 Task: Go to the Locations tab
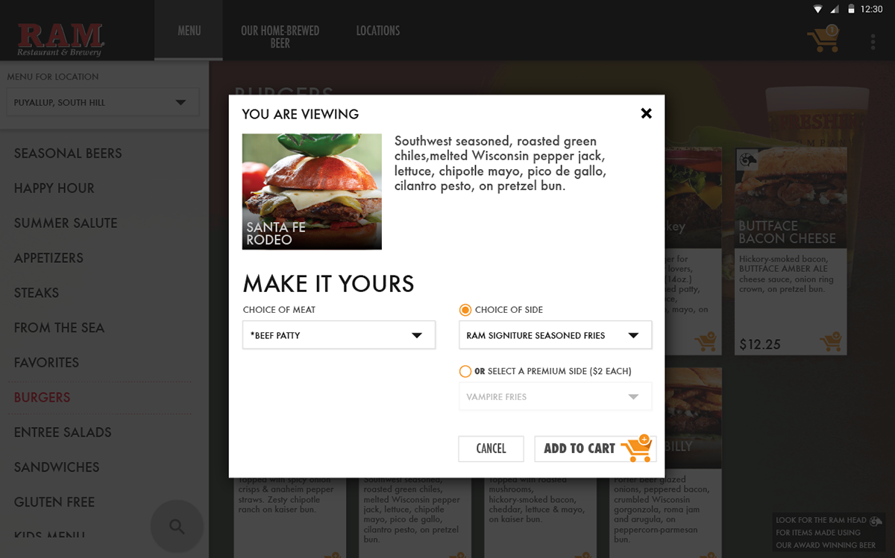pyautogui.click(x=378, y=31)
